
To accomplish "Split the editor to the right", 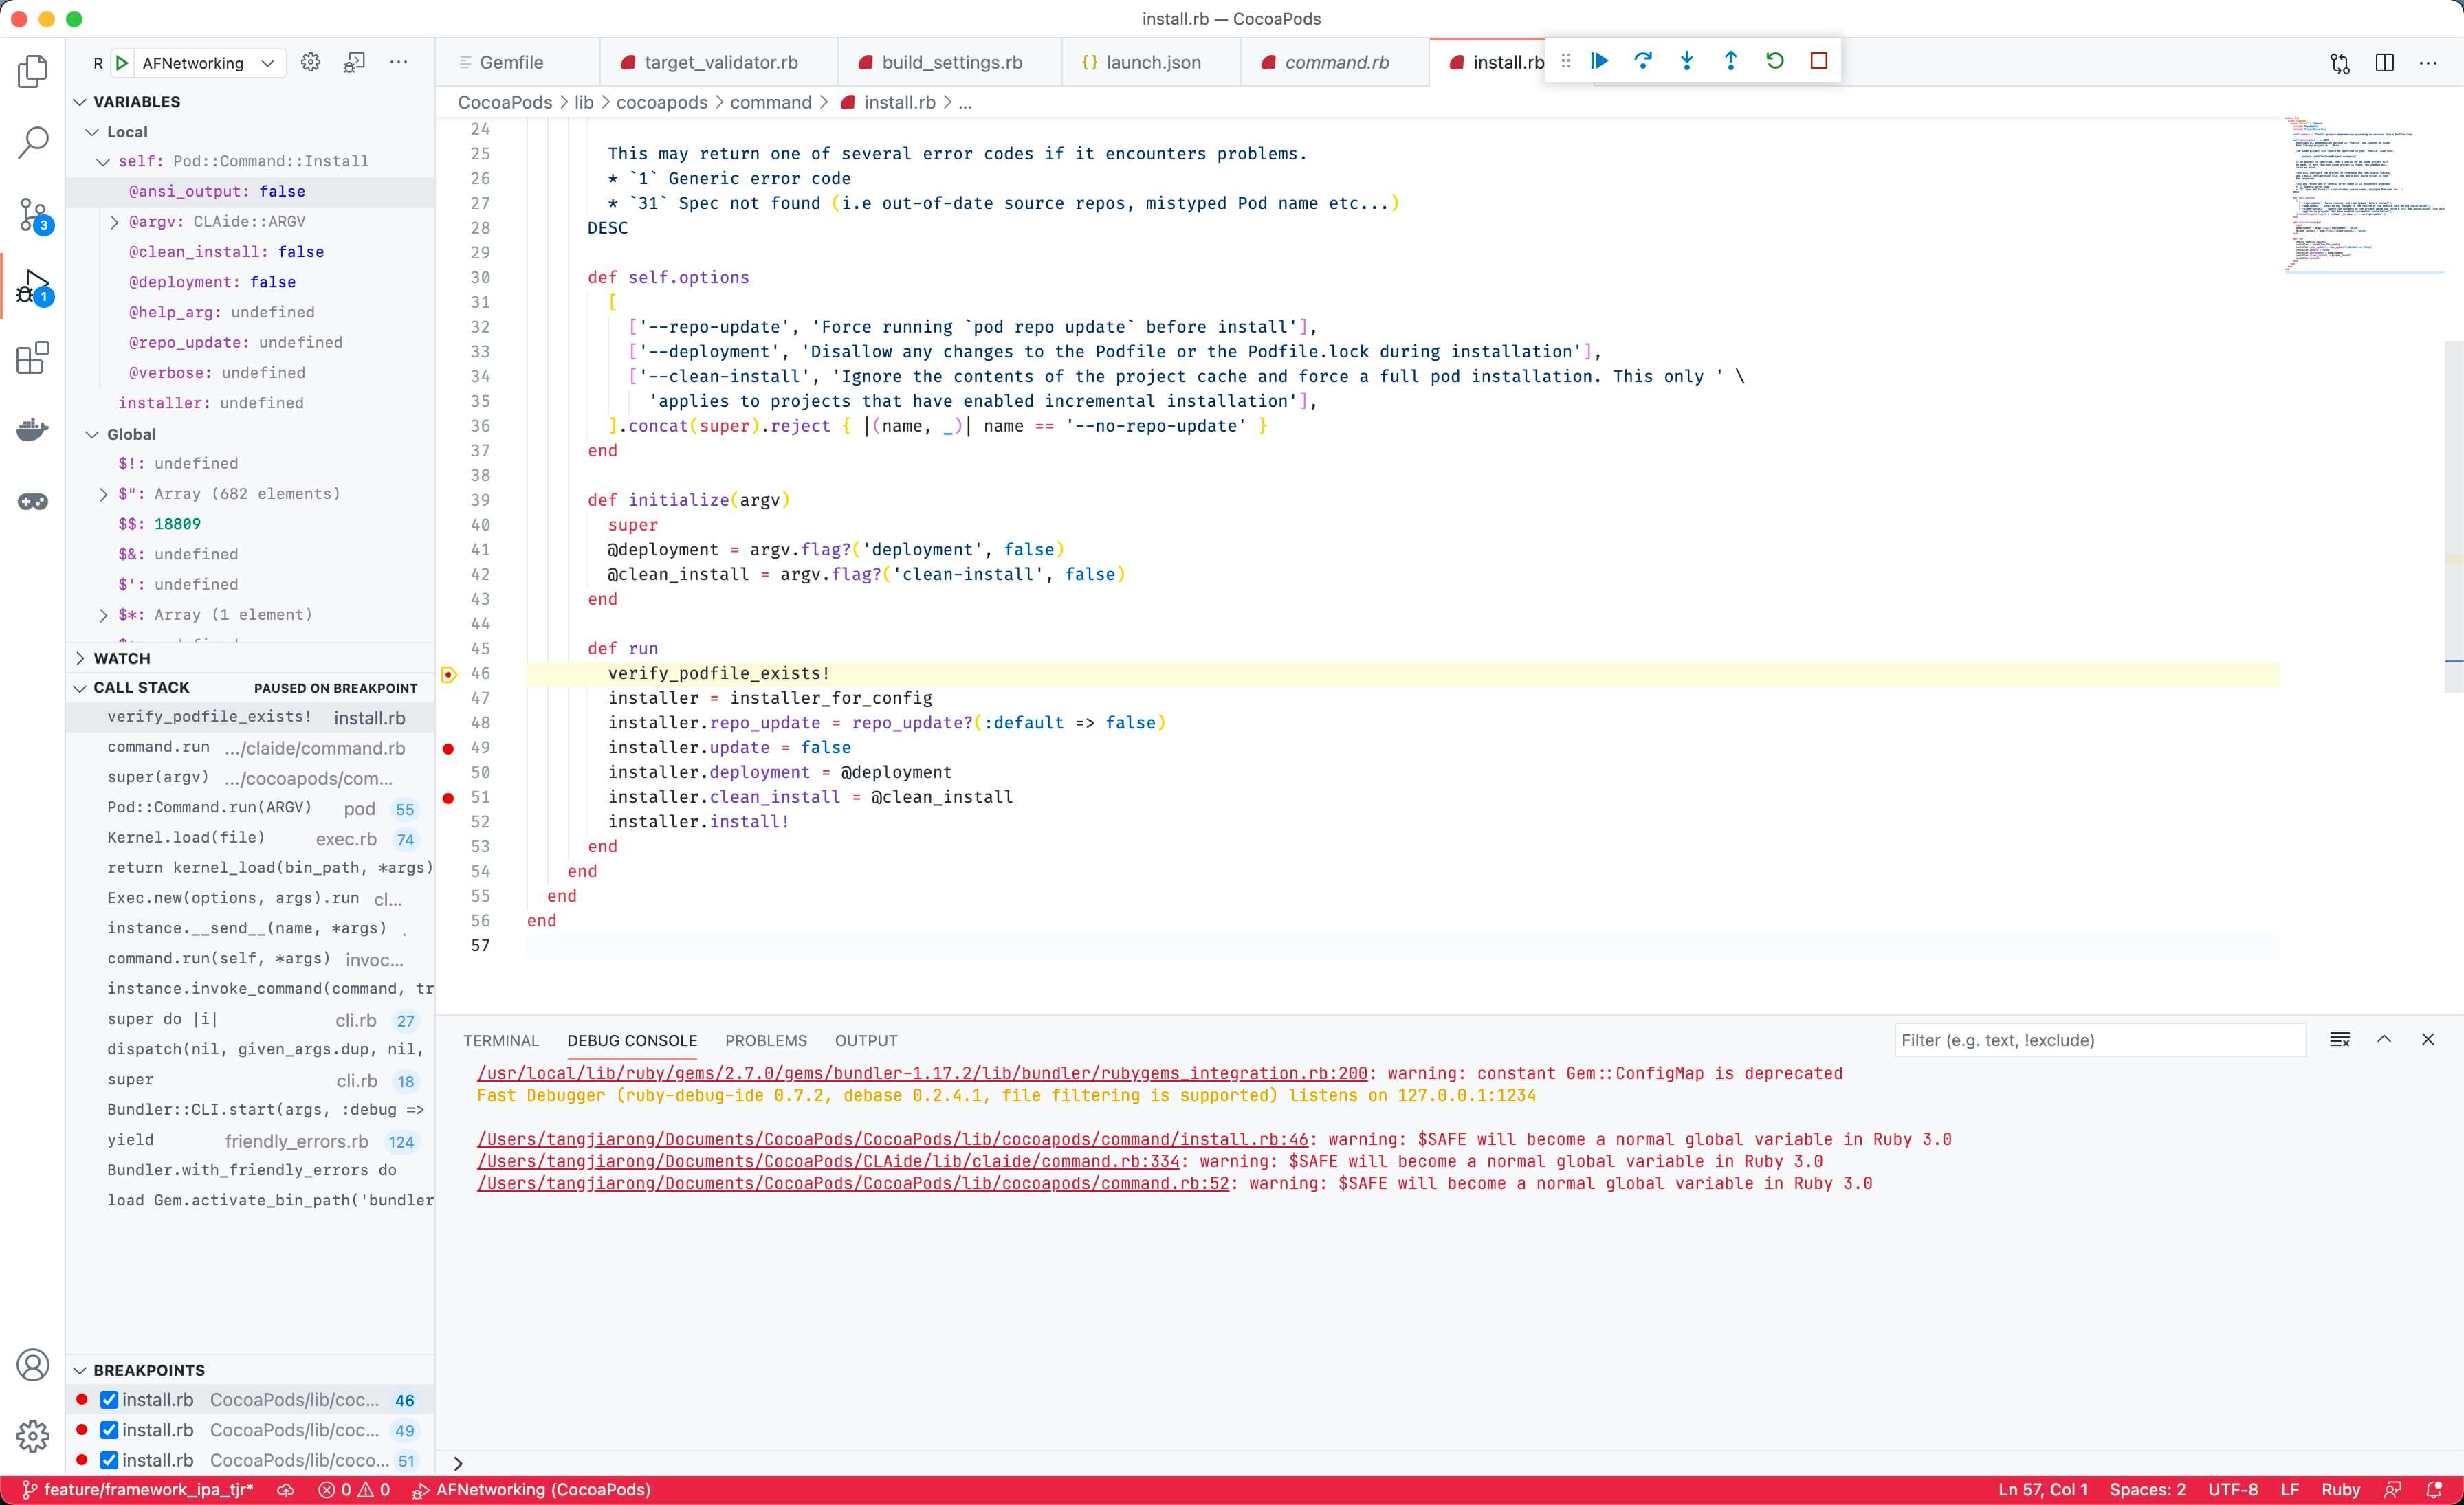I will [x=2384, y=62].
